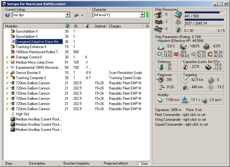Open the Projected effects tab

click(x=116, y=163)
